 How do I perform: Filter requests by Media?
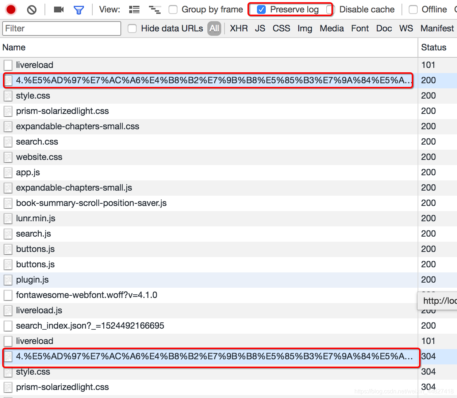pyautogui.click(x=332, y=28)
